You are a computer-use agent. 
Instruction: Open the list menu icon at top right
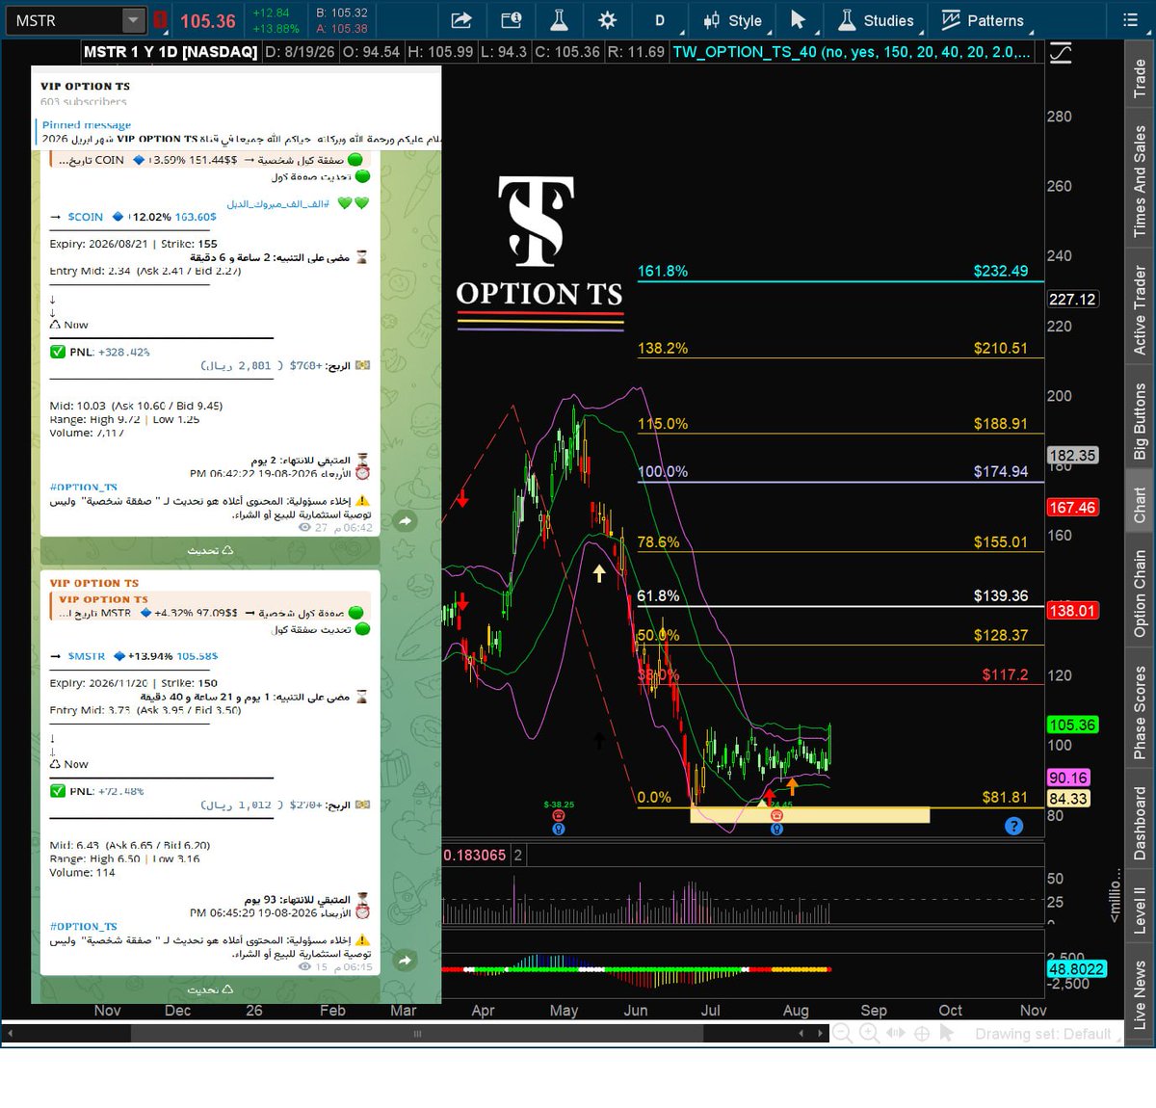1131,19
